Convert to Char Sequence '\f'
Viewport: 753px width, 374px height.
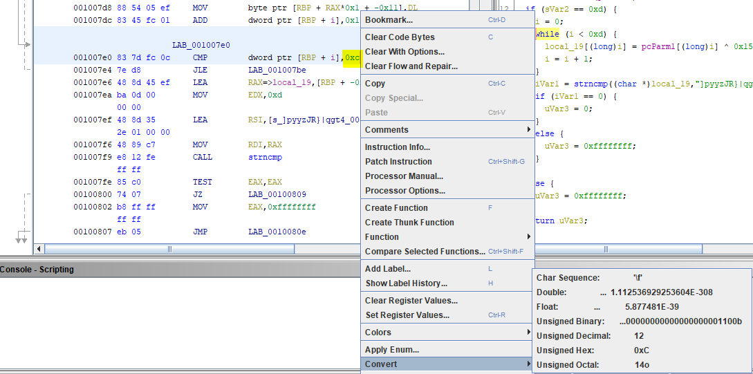click(642, 278)
